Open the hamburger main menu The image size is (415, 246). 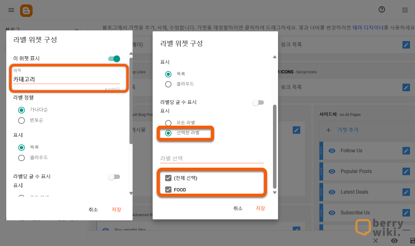coord(11,10)
